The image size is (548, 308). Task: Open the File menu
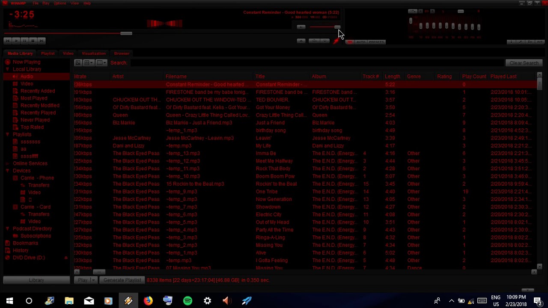tap(36, 3)
